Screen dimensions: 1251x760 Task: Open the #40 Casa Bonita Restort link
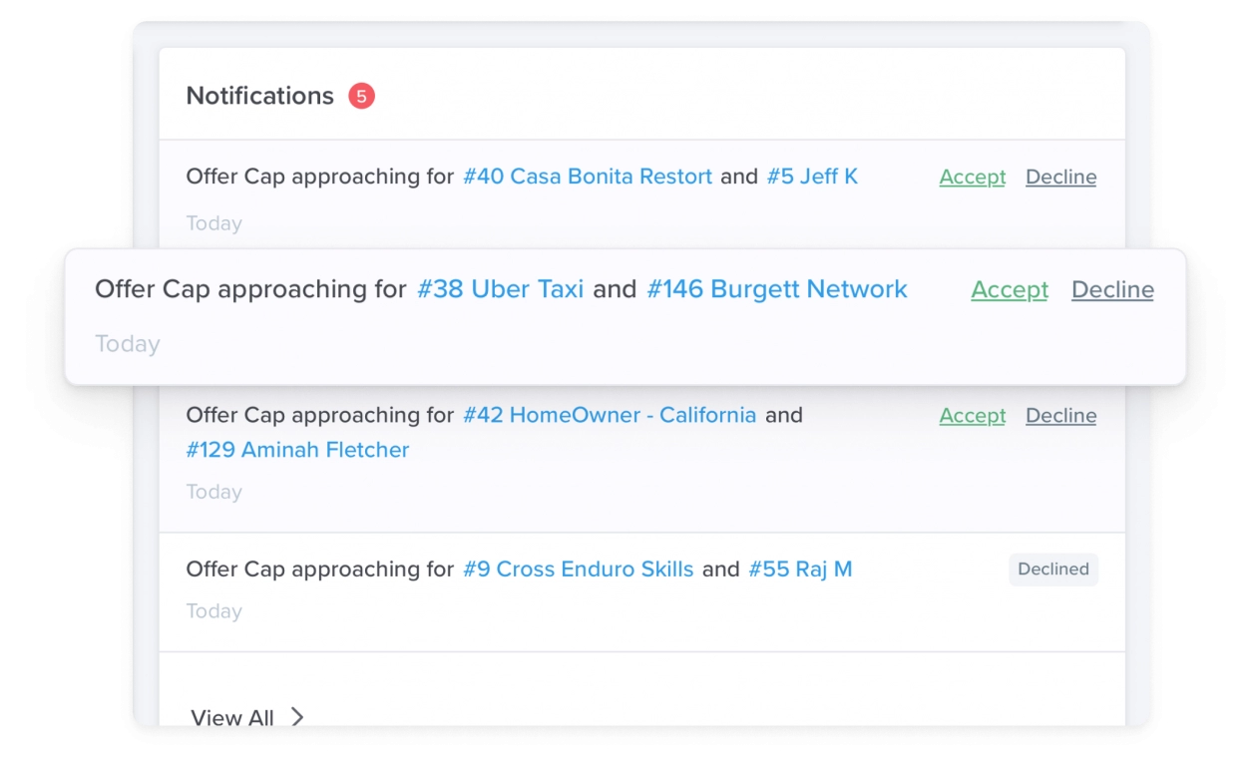point(588,177)
